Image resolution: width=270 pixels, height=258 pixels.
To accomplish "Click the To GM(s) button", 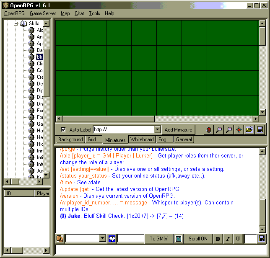I will pyautogui.click(x=159, y=239).
